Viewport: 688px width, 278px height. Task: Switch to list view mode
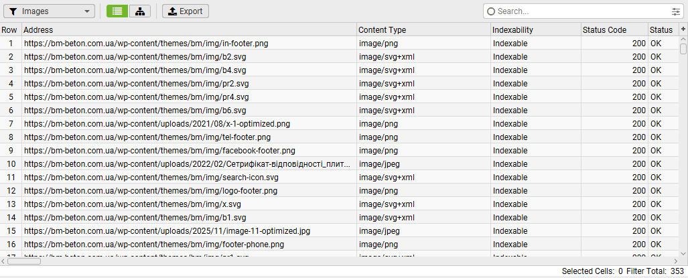117,11
